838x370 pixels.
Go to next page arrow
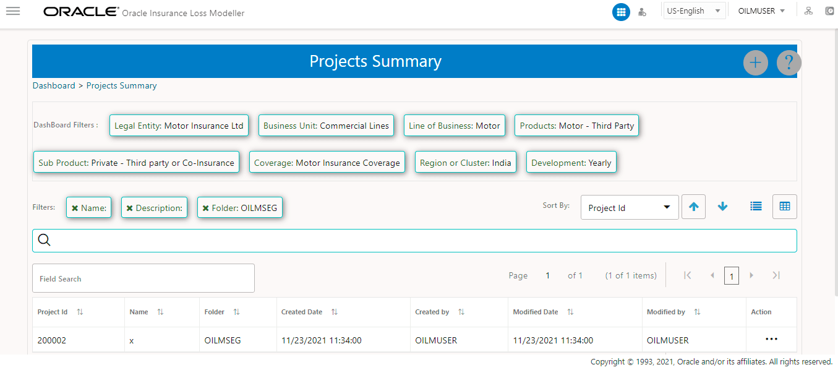(751, 275)
